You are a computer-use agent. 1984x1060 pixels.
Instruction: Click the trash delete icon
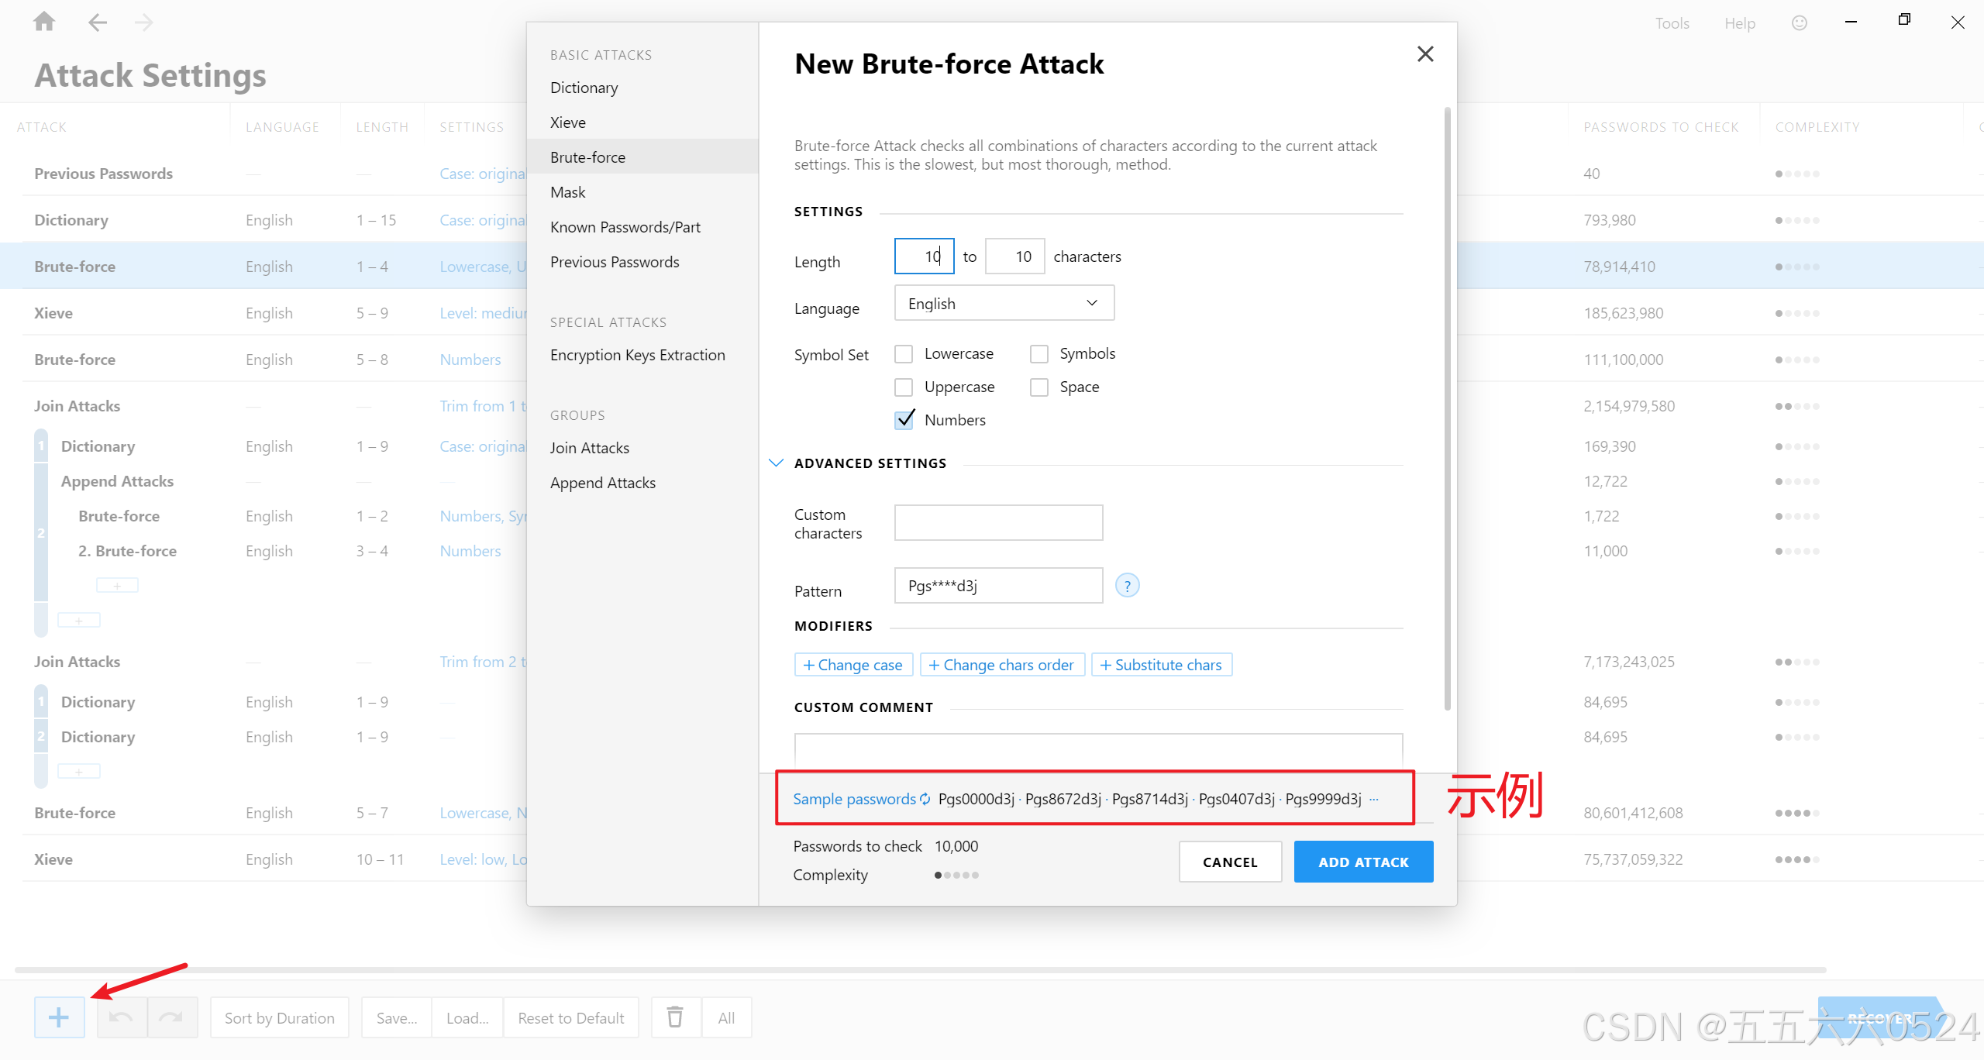(x=675, y=1017)
